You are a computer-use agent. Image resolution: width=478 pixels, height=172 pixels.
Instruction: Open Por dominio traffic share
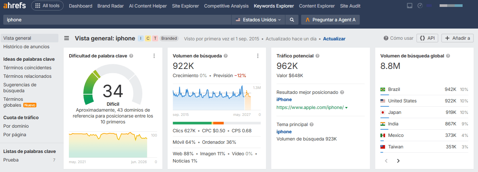(x=16, y=126)
